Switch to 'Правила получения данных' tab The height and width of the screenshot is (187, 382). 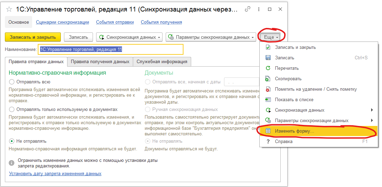point(100,61)
